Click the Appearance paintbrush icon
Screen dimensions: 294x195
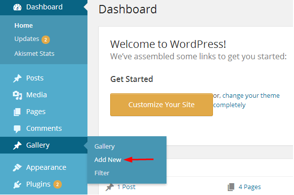17,167
